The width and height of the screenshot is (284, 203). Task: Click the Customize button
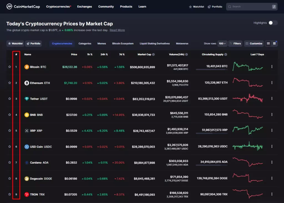click(x=253, y=44)
